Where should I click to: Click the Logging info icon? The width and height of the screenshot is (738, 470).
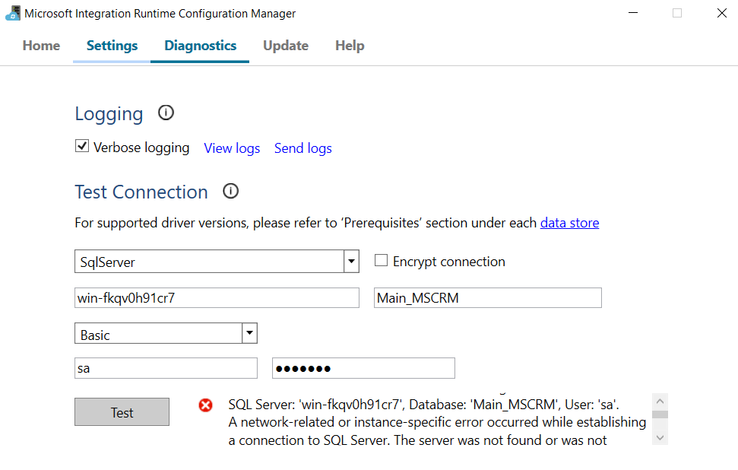tap(166, 113)
